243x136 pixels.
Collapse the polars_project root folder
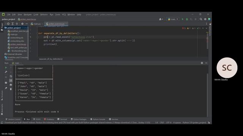tap(14, 28)
